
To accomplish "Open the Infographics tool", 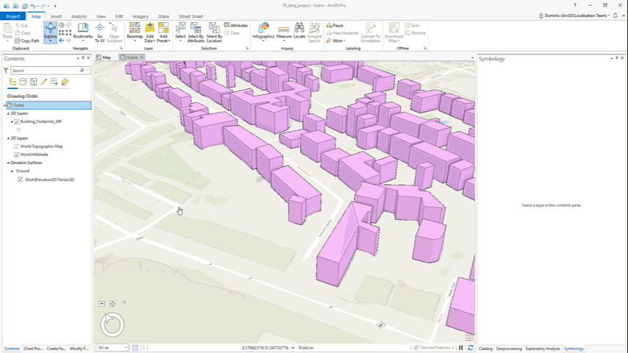I will pos(263,31).
